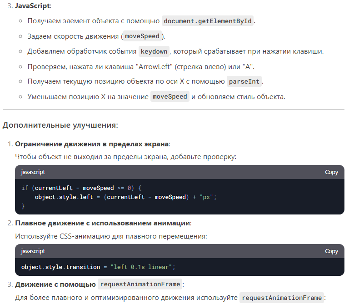Click the keydown inline code chip
This screenshot has width=349, height=304.
click(x=155, y=51)
